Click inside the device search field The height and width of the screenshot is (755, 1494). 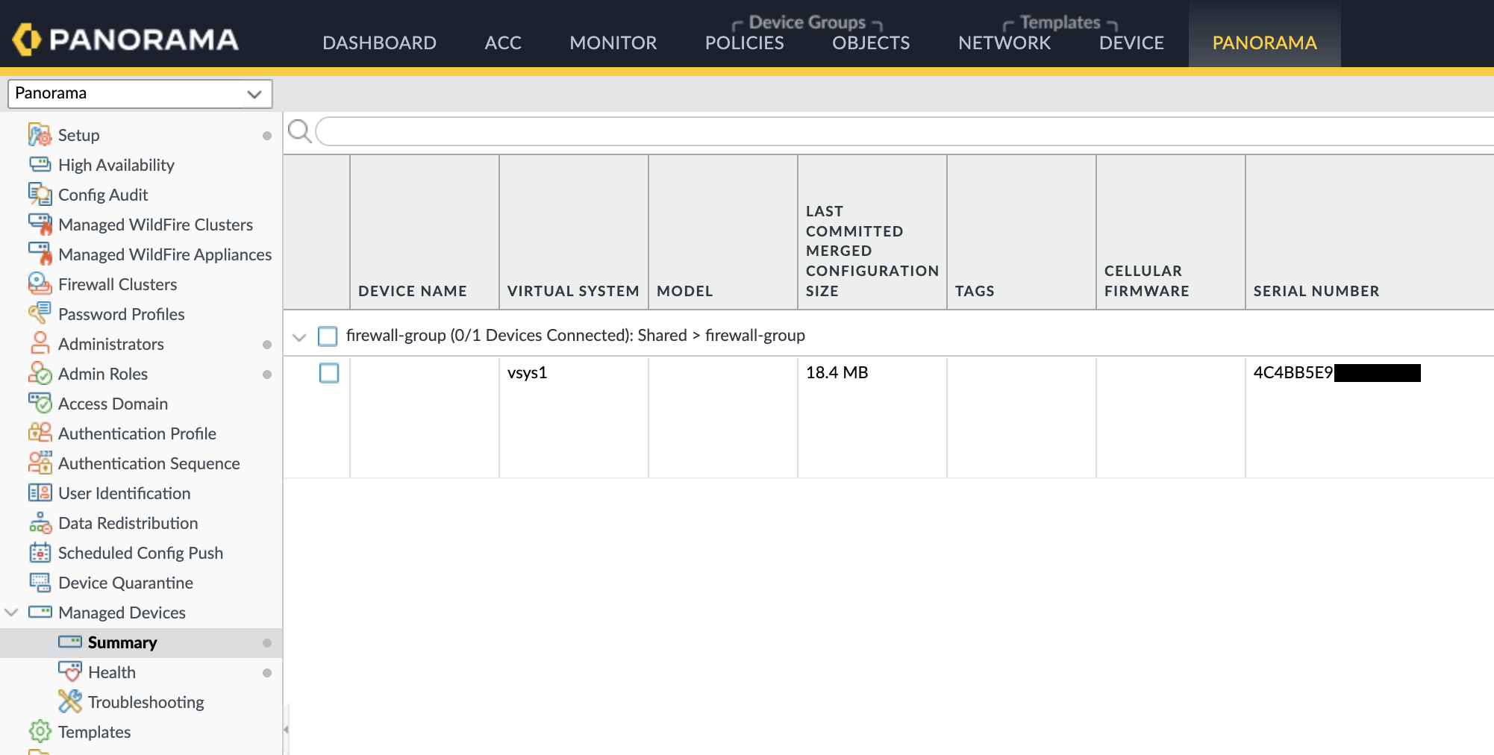[896, 132]
